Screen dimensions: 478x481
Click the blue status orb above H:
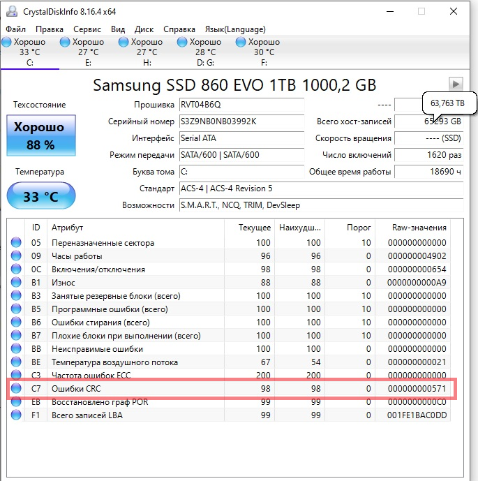pos(124,42)
